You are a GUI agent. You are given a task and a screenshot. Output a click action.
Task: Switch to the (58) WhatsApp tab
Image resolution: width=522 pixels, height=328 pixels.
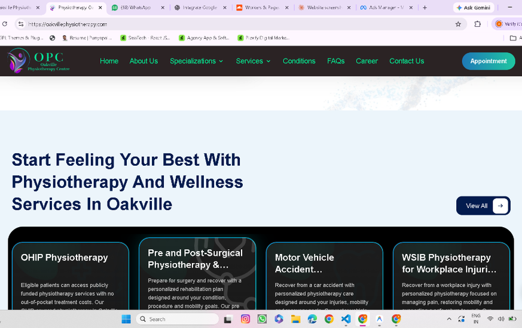[x=135, y=7]
